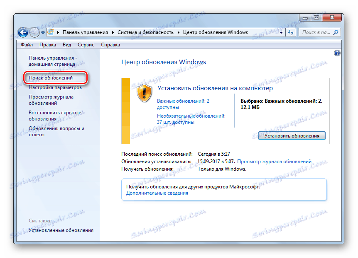This screenshot has width=358, height=258.
Task: Open Просмотр журнала обновлений in sidebar
Action: [x=51, y=100]
